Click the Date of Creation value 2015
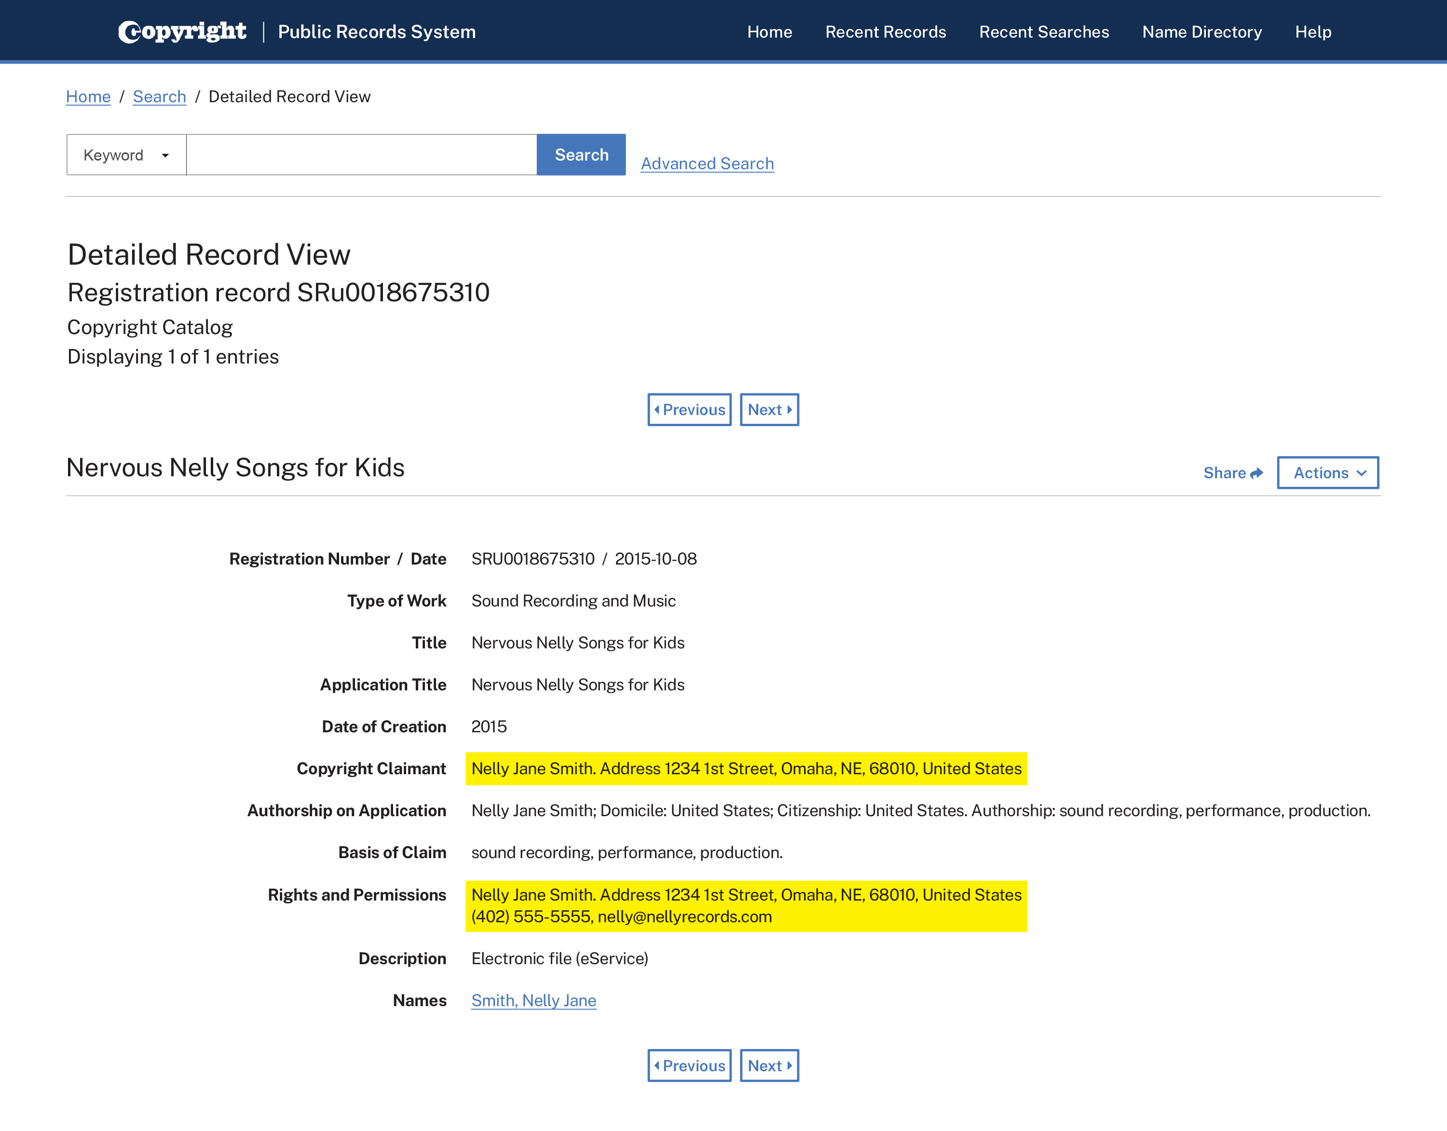The image size is (1447, 1131). (x=489, y=727)
